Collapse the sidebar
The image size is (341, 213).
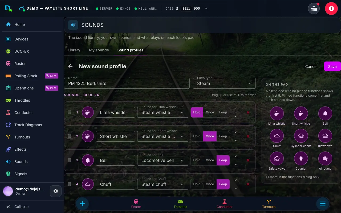[x=32, y=207]
